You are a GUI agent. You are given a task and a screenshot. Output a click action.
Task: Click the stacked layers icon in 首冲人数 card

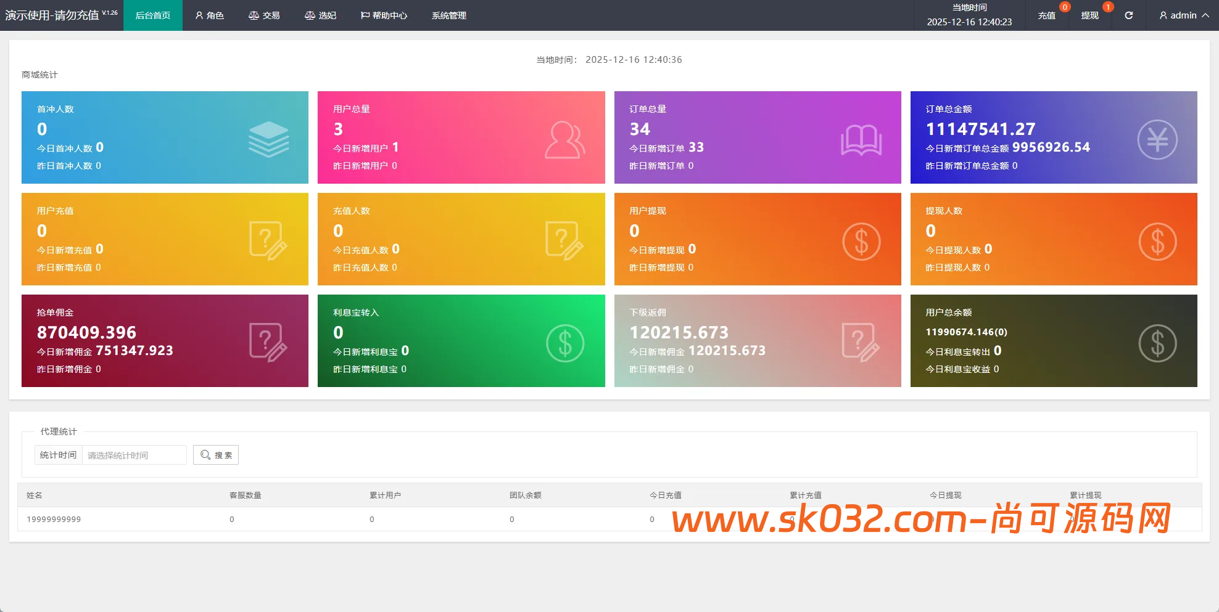click(x=268, y=139)
